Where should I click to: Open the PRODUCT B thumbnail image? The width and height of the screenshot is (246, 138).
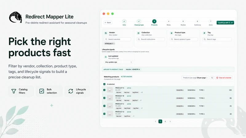click(x=110, y=98)
